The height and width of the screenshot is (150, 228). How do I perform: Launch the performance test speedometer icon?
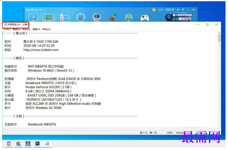(81, 17)
